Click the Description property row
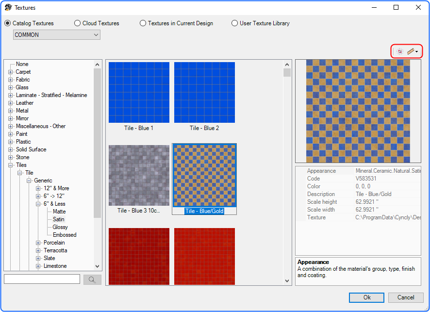The height and width of the screenshot is (312, 430). point(359,194)
